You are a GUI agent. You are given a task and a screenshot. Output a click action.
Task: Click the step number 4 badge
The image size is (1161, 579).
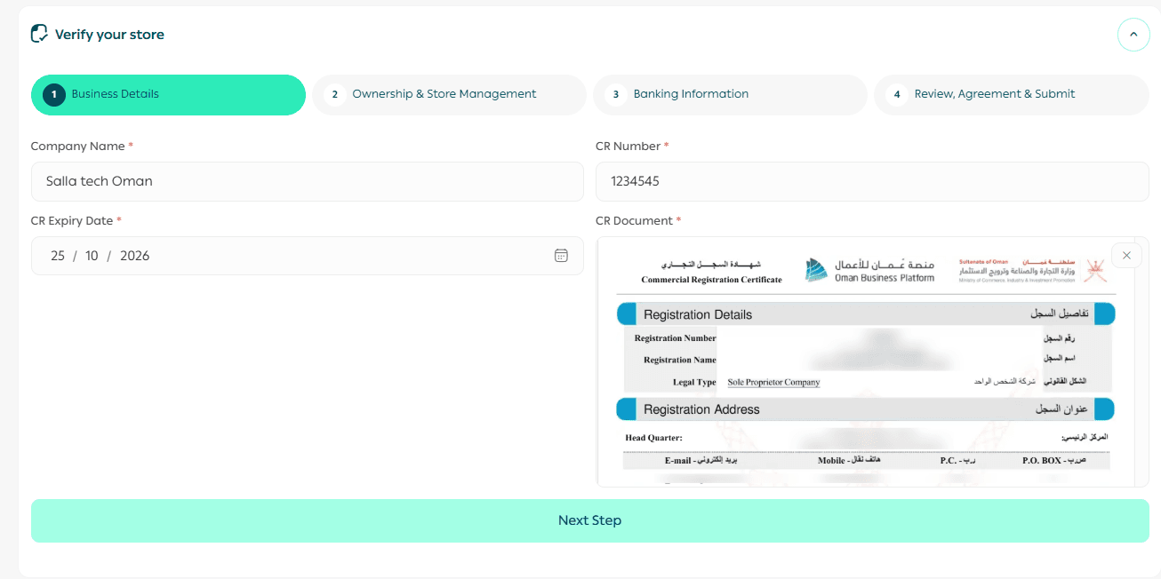(x=897, y=95)
